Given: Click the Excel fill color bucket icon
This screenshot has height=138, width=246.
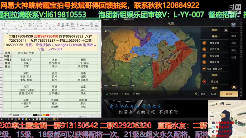Looking at the screenshot, I should click(18, 26).
